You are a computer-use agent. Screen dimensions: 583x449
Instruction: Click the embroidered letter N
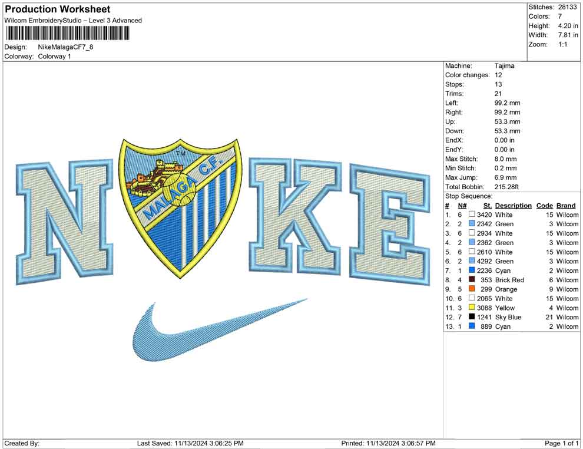coord(65,222)
